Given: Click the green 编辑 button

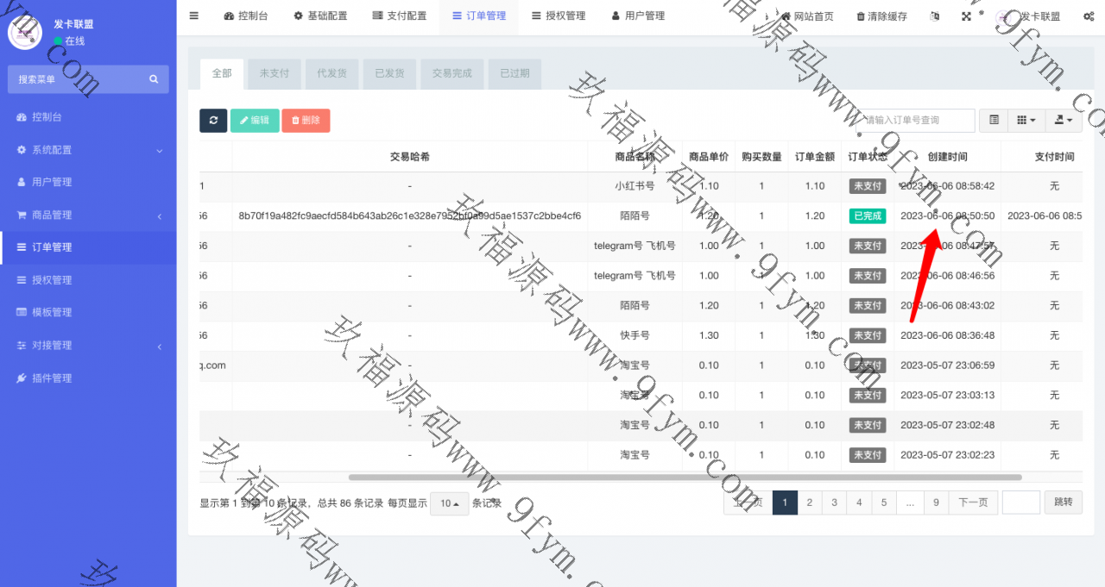Looking at the screenshot, I should (x=255, y=121).
